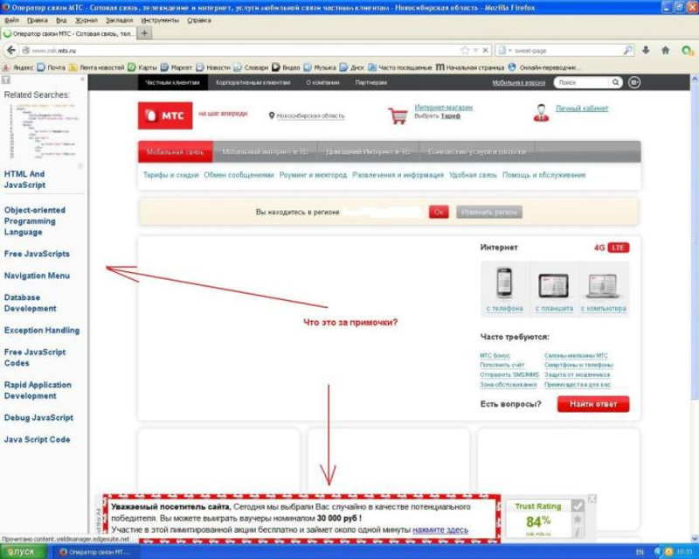Click magnifier icon in MTS site search
The image size is (699, 559).
(615, 82)
